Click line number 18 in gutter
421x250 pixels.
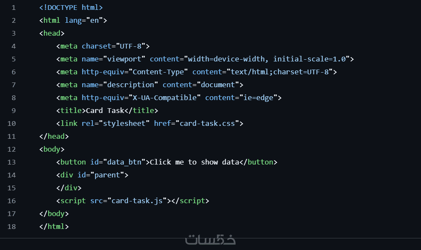click(12, 227)
